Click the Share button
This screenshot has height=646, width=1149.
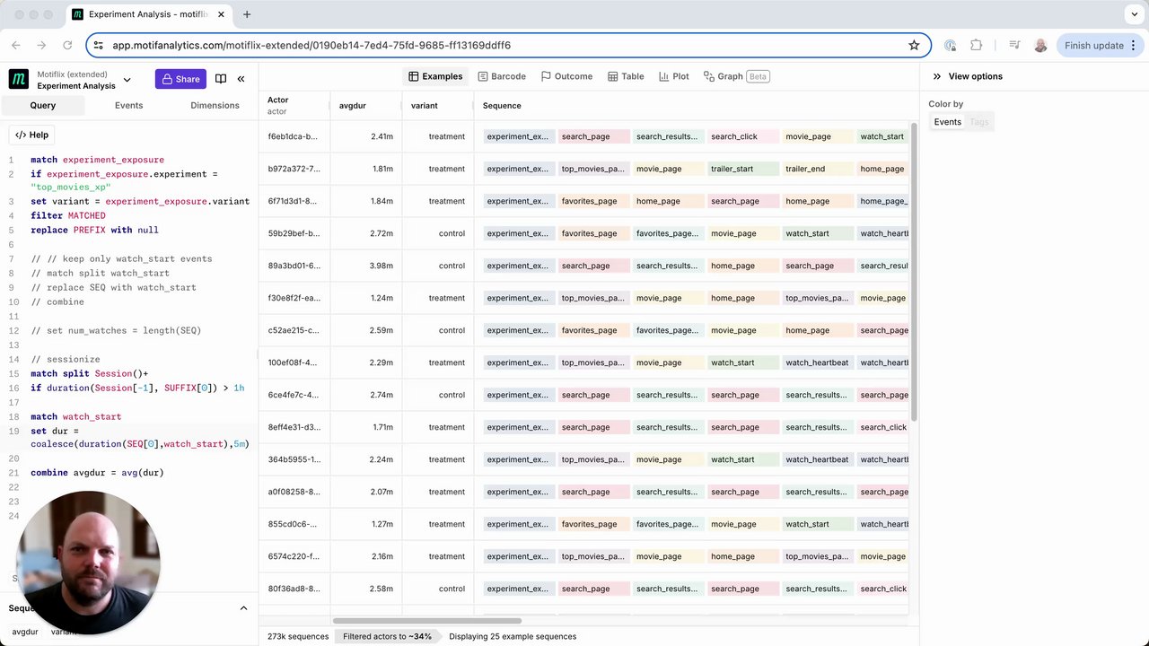coord(180,79)
